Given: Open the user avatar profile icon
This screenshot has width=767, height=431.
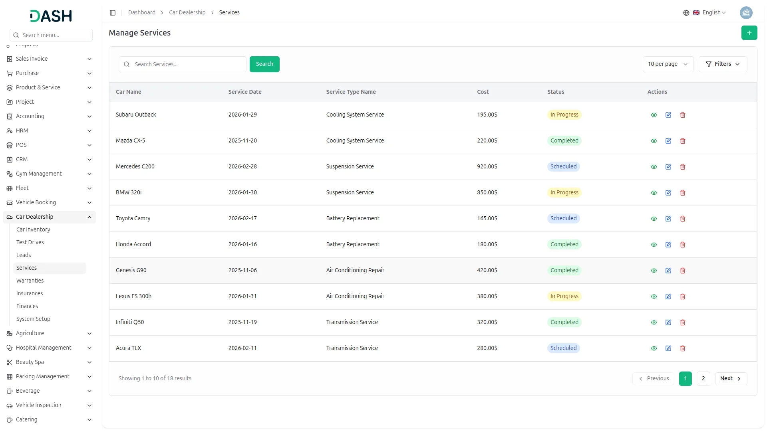Looking at the screenshot, I should 745,13.
